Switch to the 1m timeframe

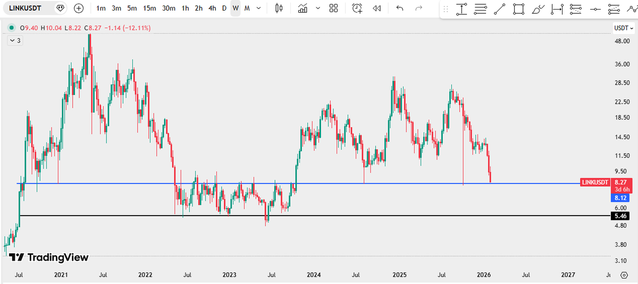point(100,8)
